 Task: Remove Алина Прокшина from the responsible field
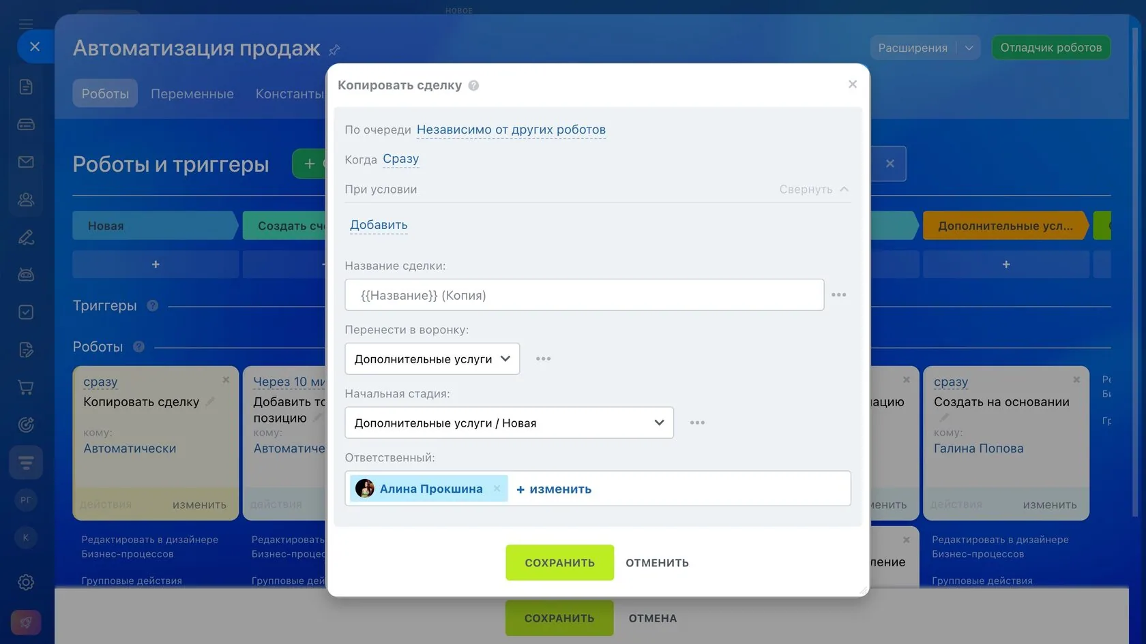click(497, 489)
